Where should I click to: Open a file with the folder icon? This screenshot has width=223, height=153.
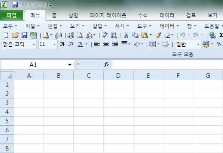[15, 35]
